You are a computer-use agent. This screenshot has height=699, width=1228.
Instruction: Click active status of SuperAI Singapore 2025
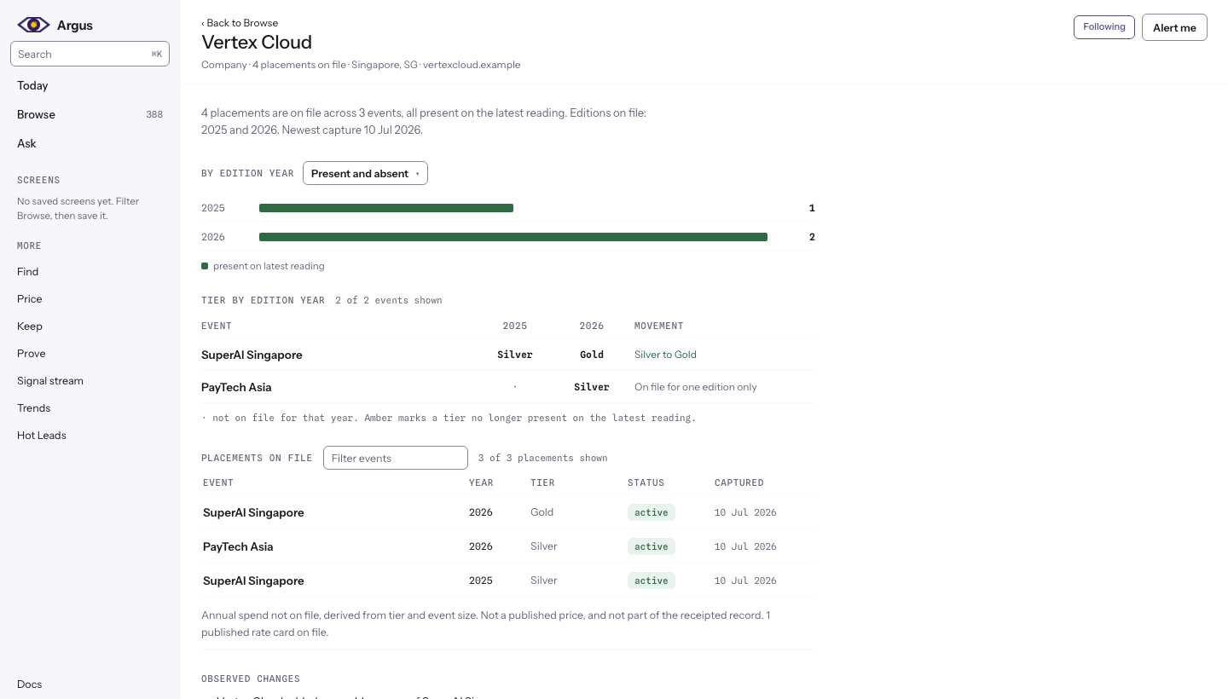(x=652, y=581)
